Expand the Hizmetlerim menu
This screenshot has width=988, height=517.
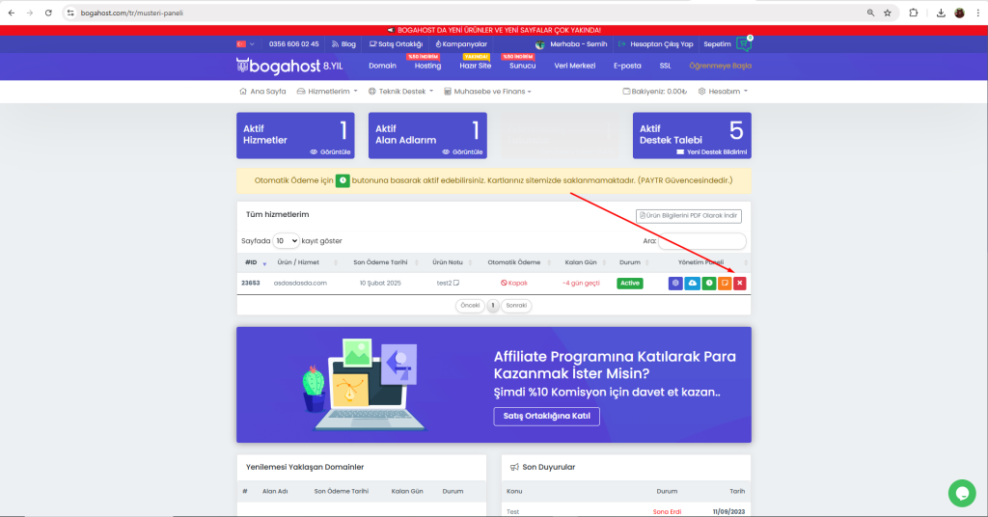click(x=327, y=92)
